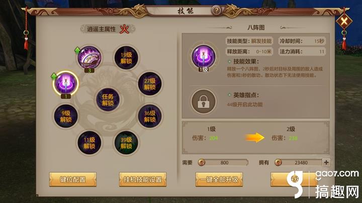Open help via the question mark icon
The width and height of the screenshot is (362, 203).
click(x=217, y=11)
